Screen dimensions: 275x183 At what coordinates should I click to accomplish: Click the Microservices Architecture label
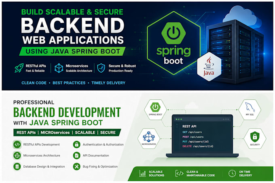coord(42,156)
